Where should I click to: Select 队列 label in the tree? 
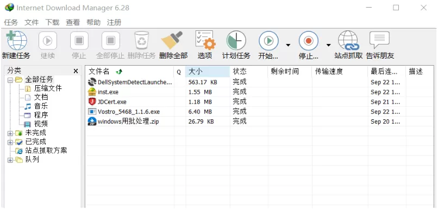[x=32, y=159]
